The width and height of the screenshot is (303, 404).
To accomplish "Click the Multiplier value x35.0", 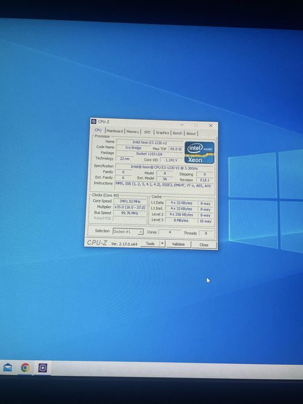I will pos(130,207).
